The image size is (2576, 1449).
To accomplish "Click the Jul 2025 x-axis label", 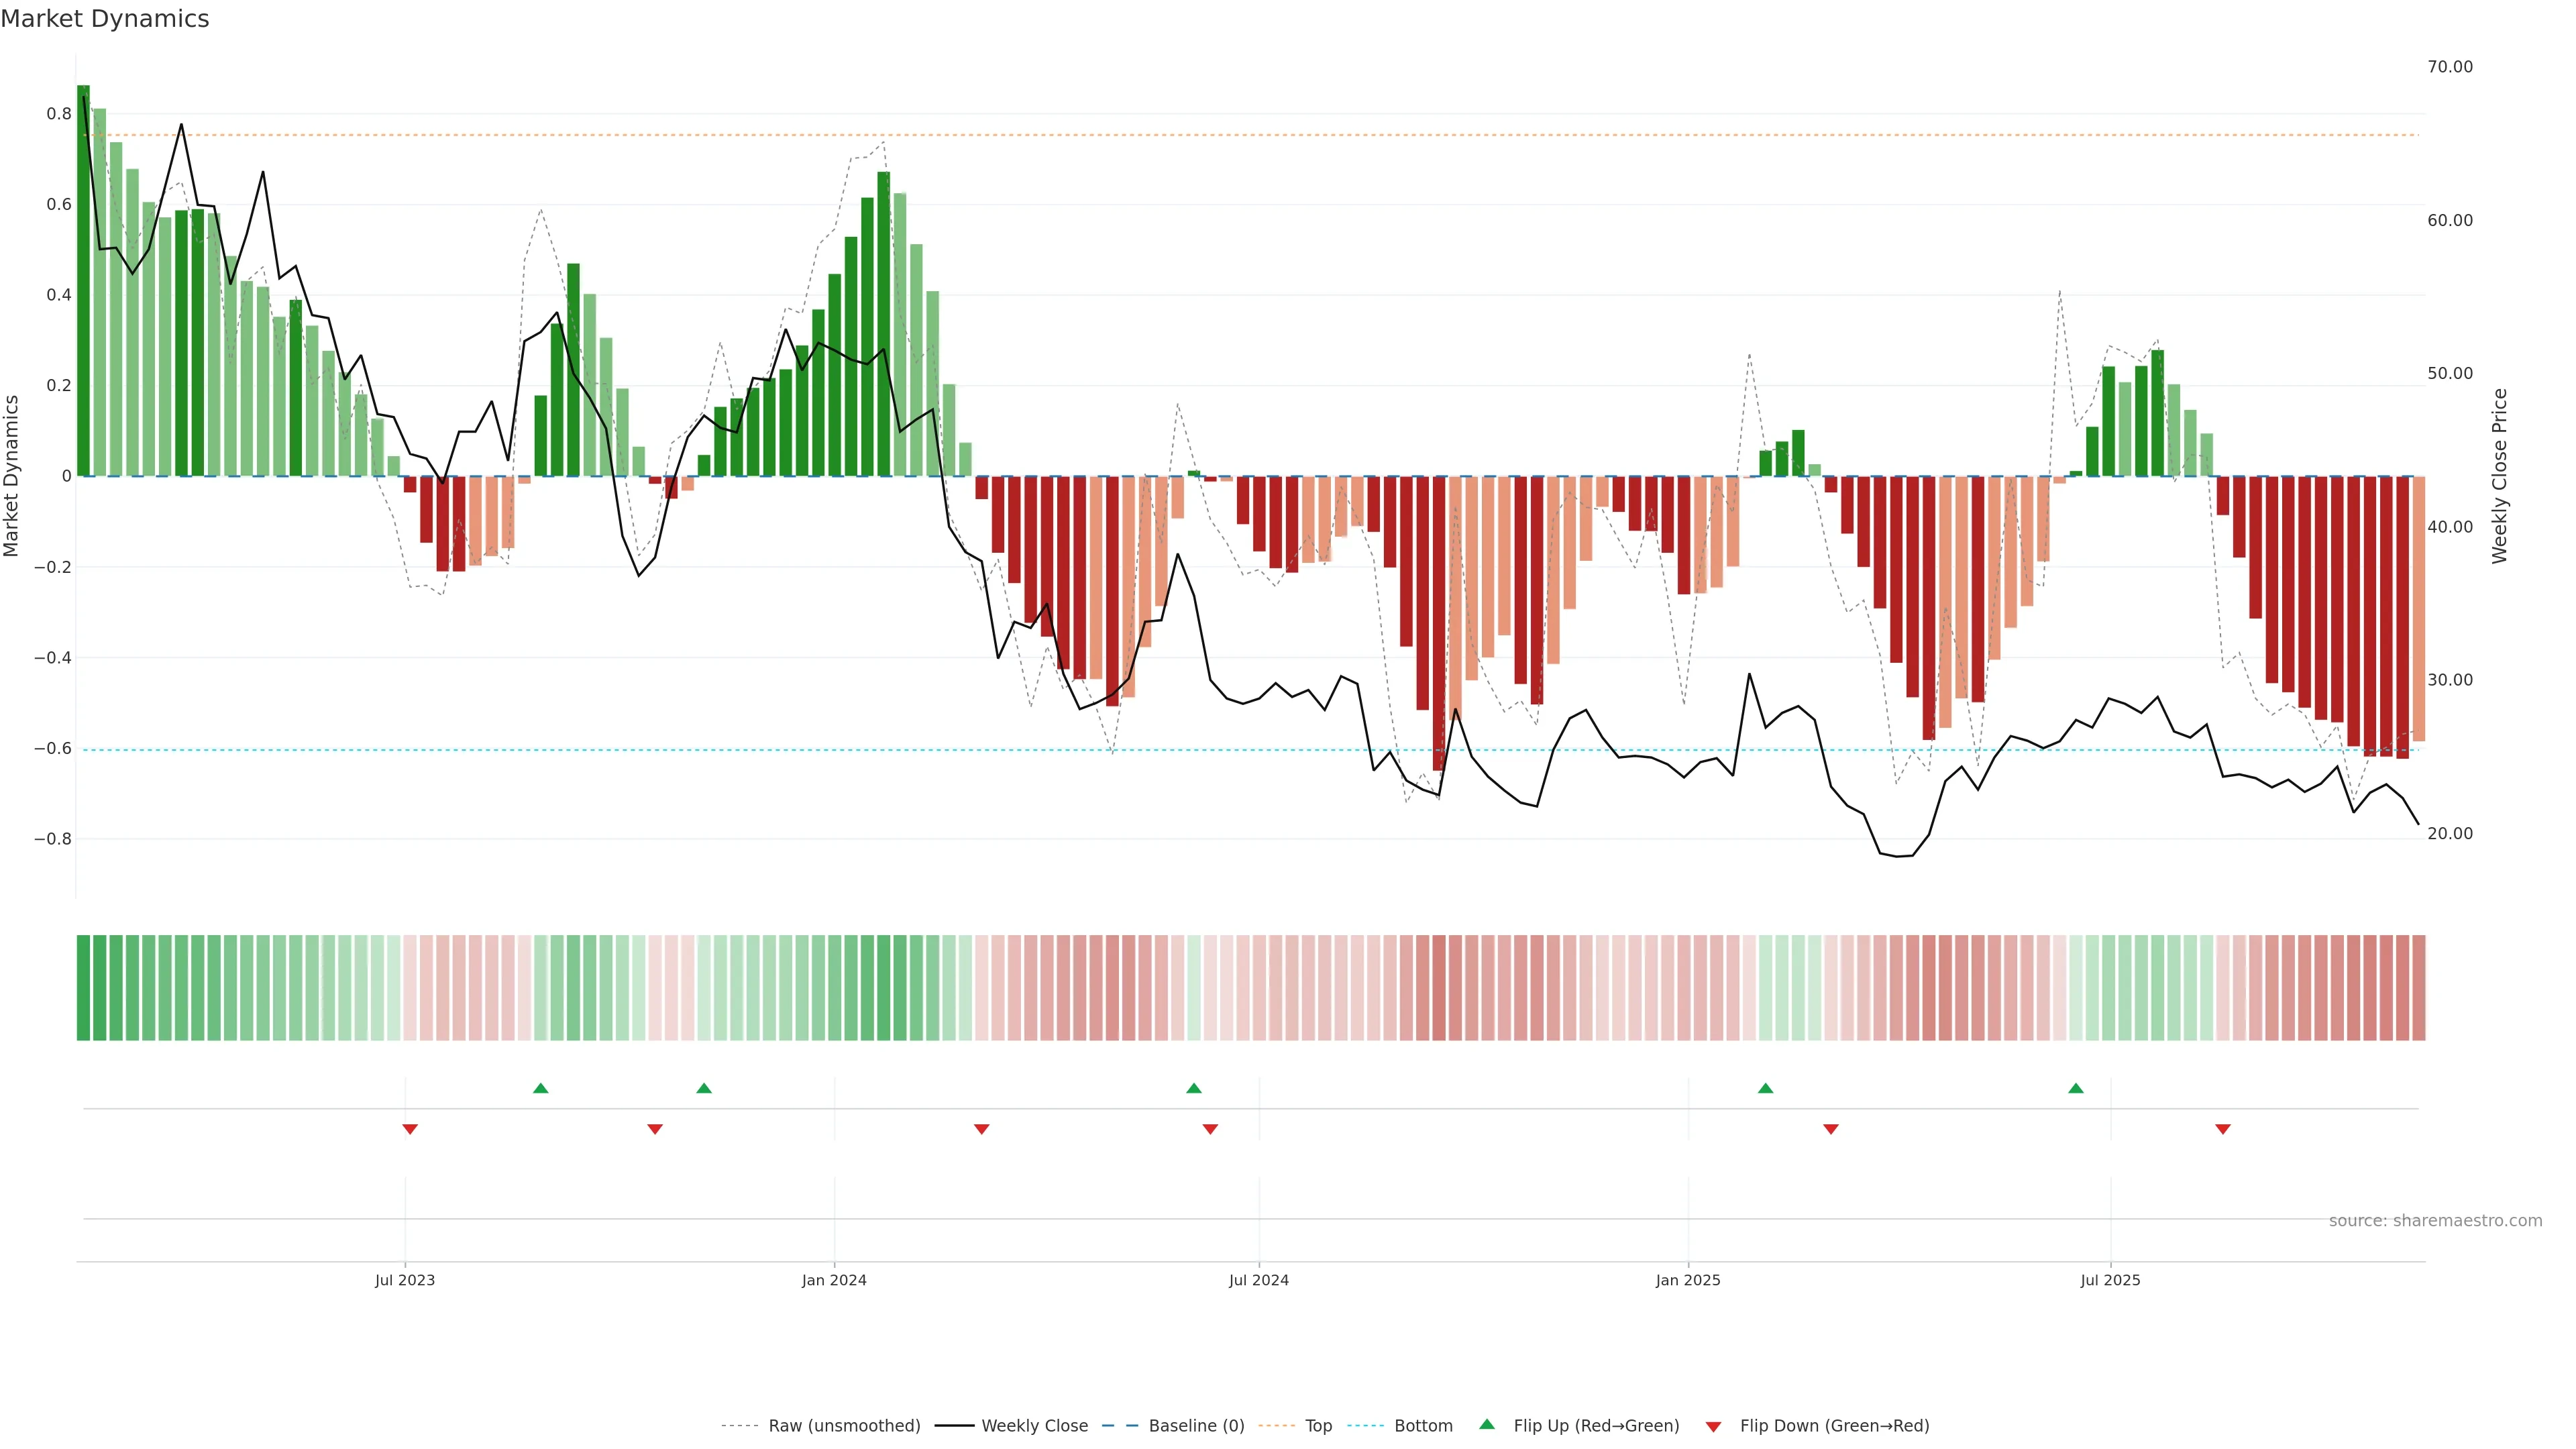I will point(2110,1280).
